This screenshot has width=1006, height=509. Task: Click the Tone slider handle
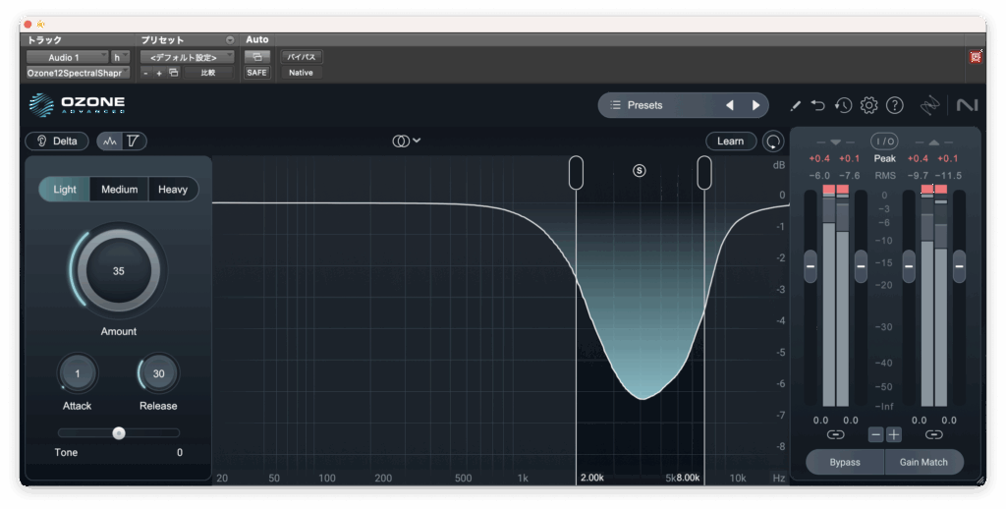(x=119, y=432)
